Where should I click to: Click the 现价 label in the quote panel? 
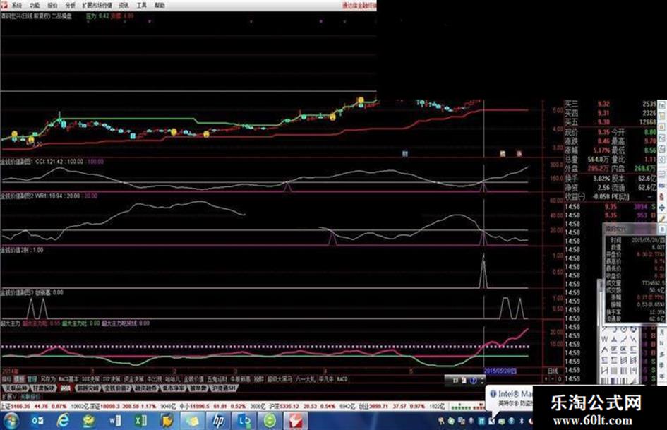click(571, 133)
